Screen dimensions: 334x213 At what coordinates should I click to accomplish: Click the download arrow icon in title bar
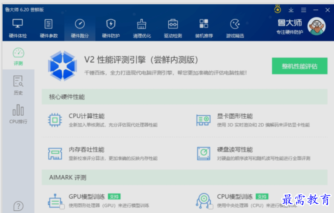pyautogui.click(x=291, y=10)
